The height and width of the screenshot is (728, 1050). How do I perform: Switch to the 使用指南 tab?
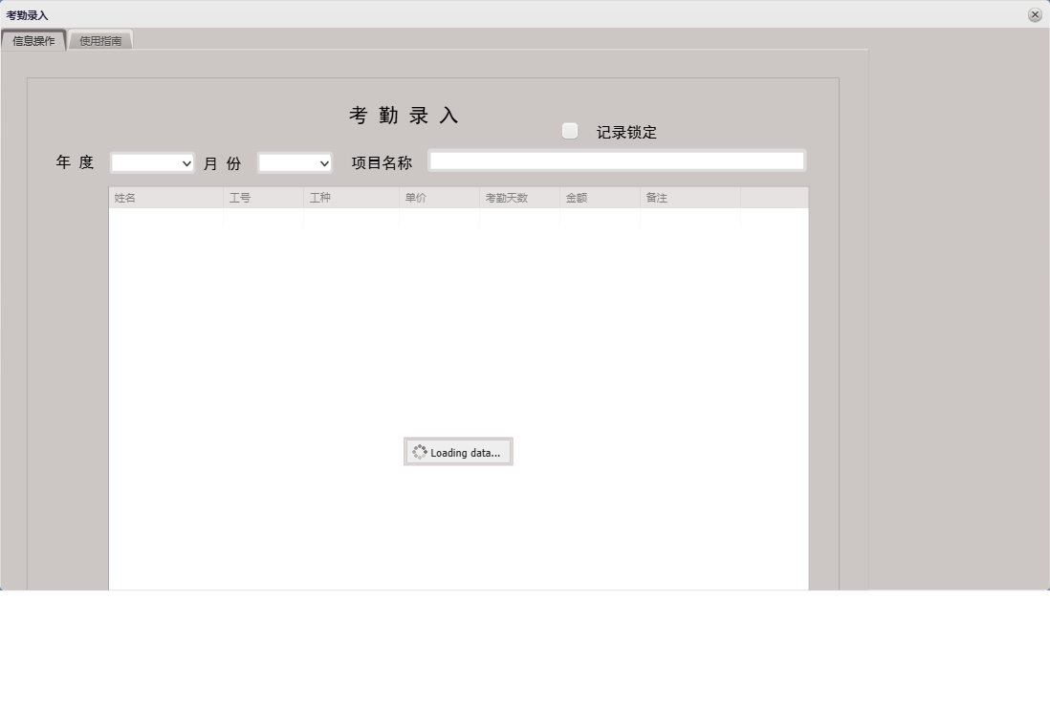click(x=99, y=40)
